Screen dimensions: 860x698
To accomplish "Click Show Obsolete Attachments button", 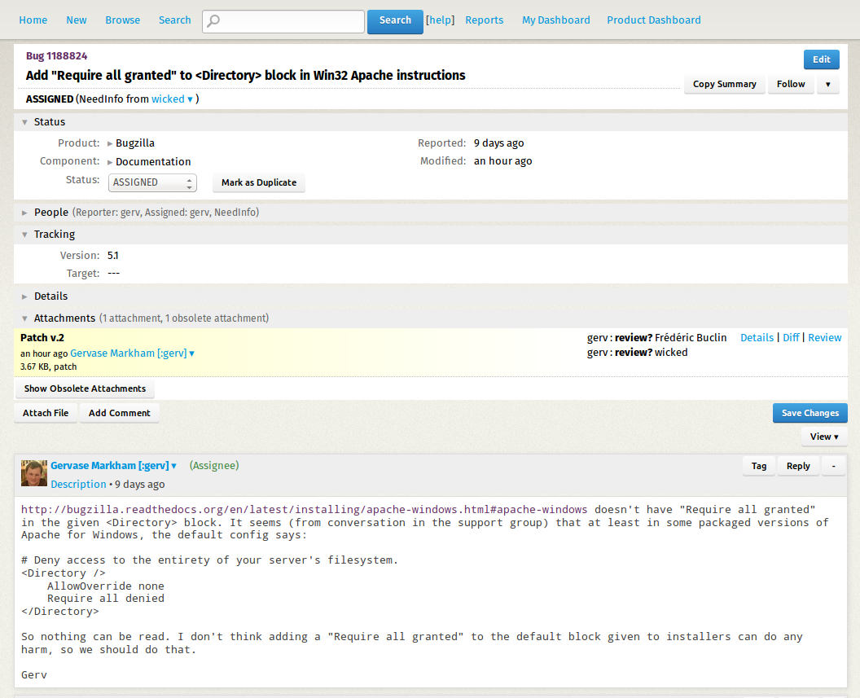I will (85, 389).
